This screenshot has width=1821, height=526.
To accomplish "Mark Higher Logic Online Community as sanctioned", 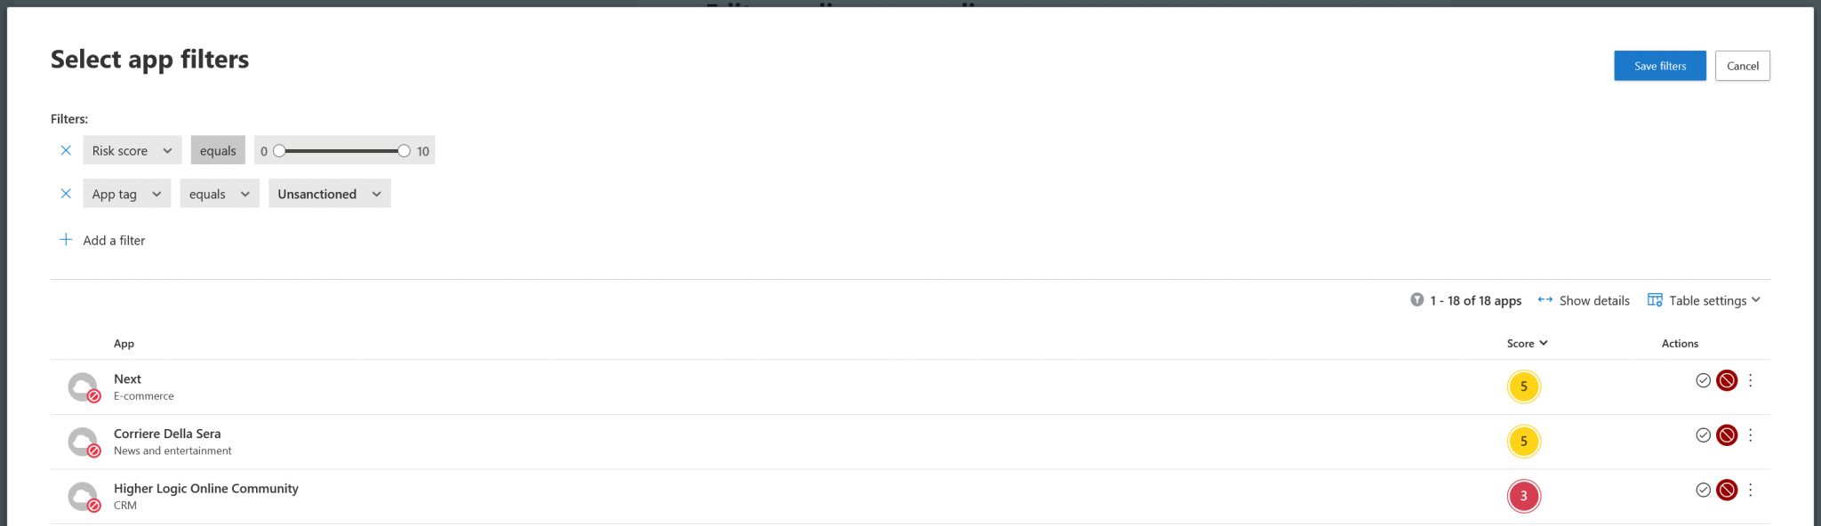I will (1703, 490).
